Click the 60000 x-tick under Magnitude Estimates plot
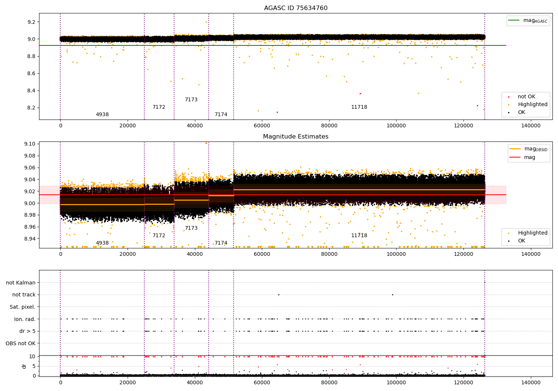Screen dimensions: 558x391 [x=262, y=254]
